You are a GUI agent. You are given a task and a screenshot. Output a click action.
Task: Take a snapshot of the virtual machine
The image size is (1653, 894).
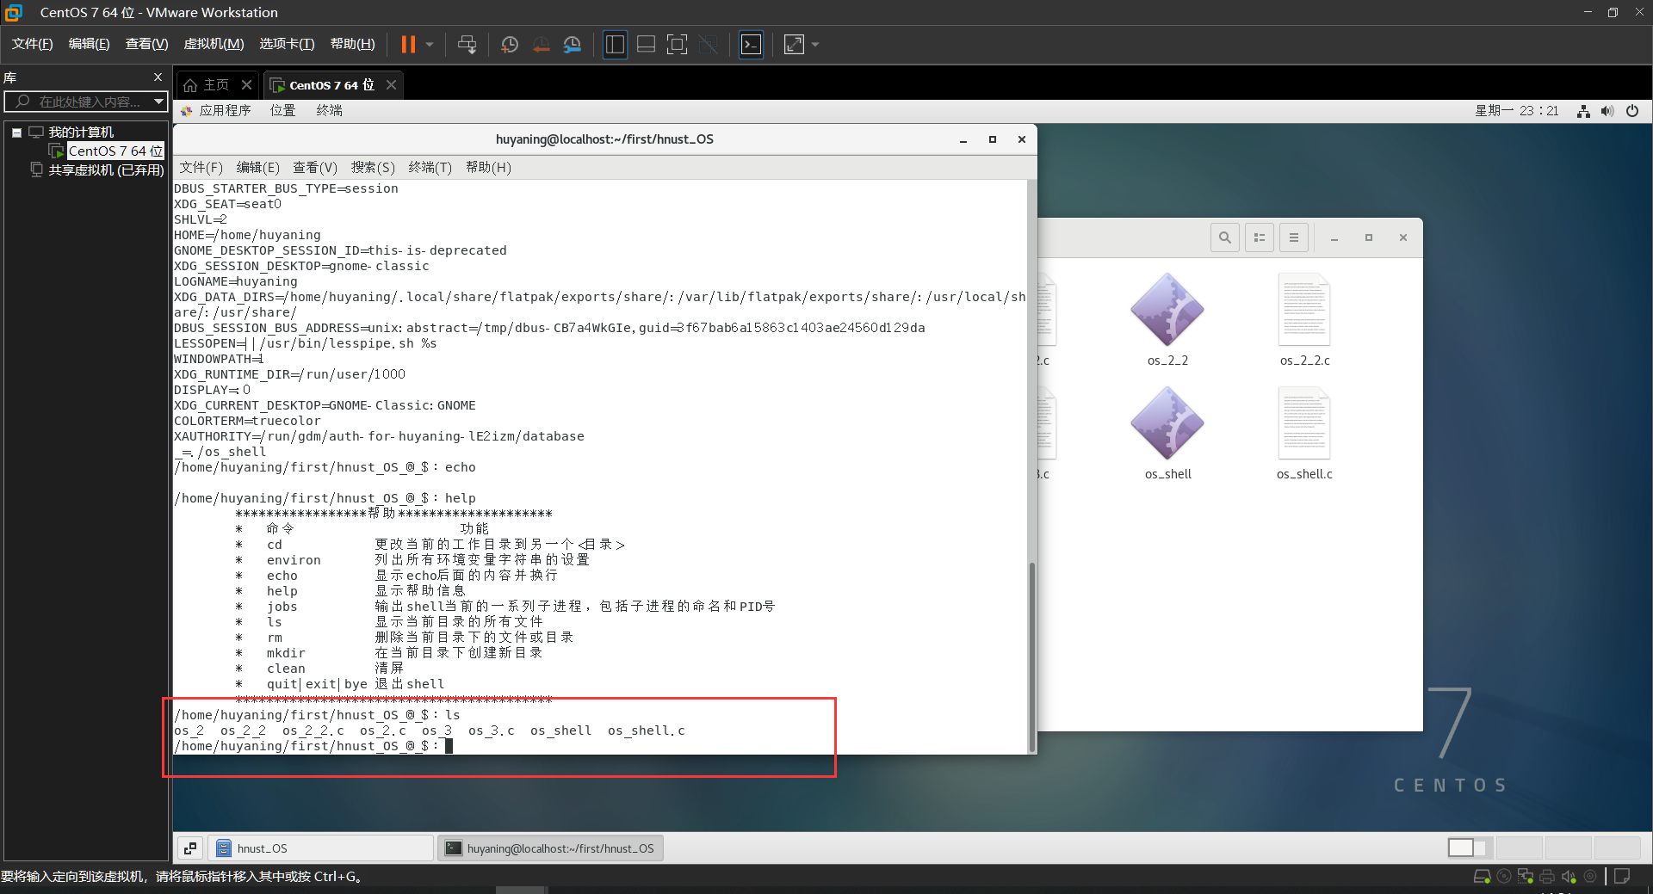click(x=510, y=44)
